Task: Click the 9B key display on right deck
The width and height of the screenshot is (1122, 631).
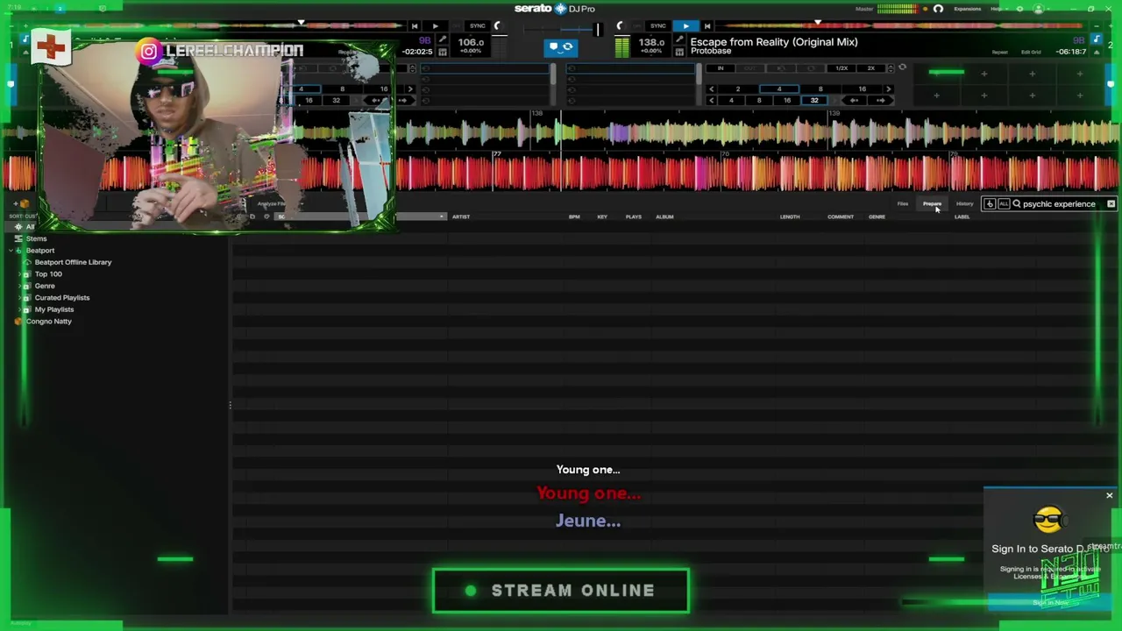Action: click(1079, 40)
